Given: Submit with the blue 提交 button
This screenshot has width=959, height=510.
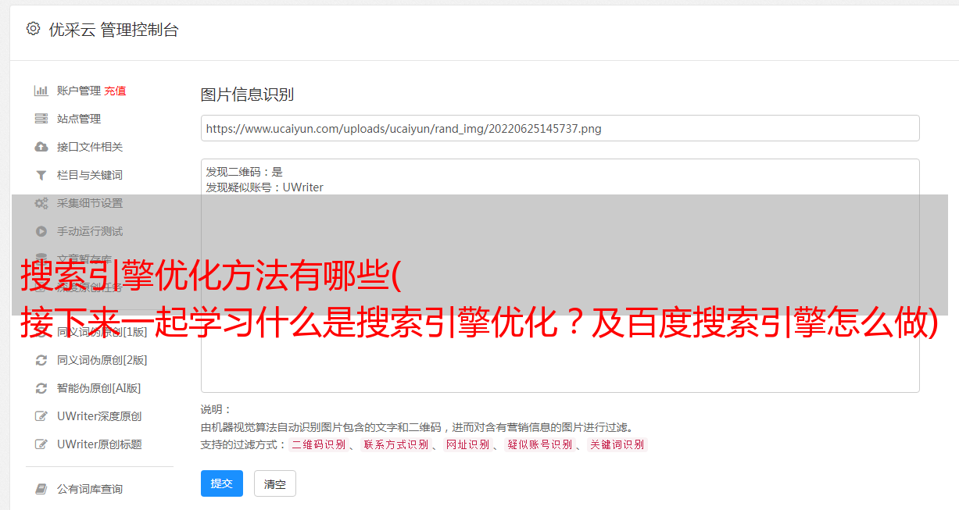Looking at the screenshot, I should click(x=222, y=483).
